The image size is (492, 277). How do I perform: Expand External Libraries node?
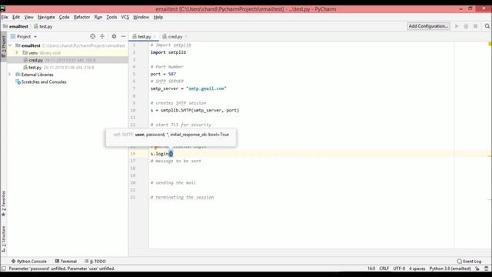(10, 75)
